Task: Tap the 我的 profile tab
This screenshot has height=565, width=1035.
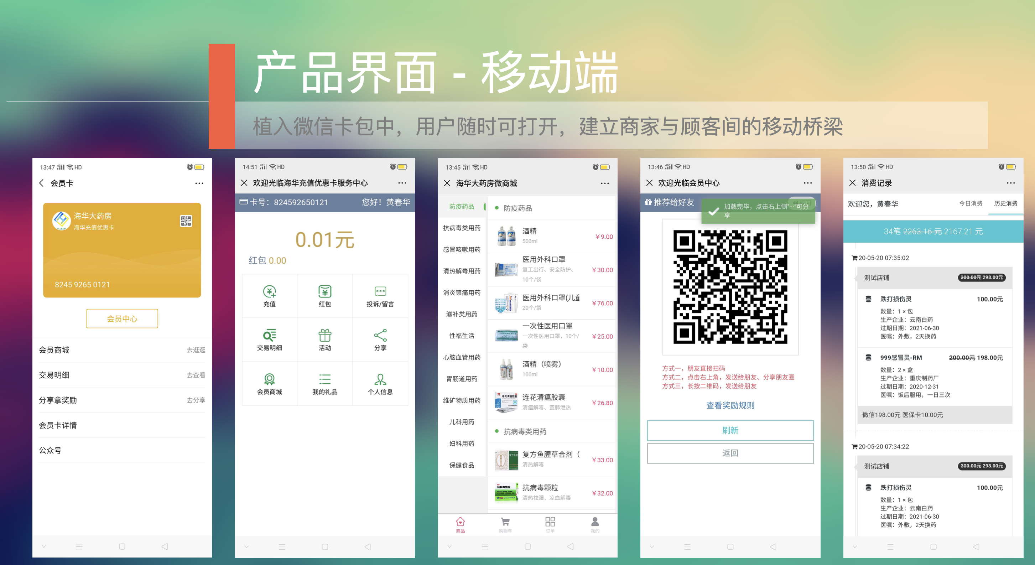Action: click(x=595, y=525)
